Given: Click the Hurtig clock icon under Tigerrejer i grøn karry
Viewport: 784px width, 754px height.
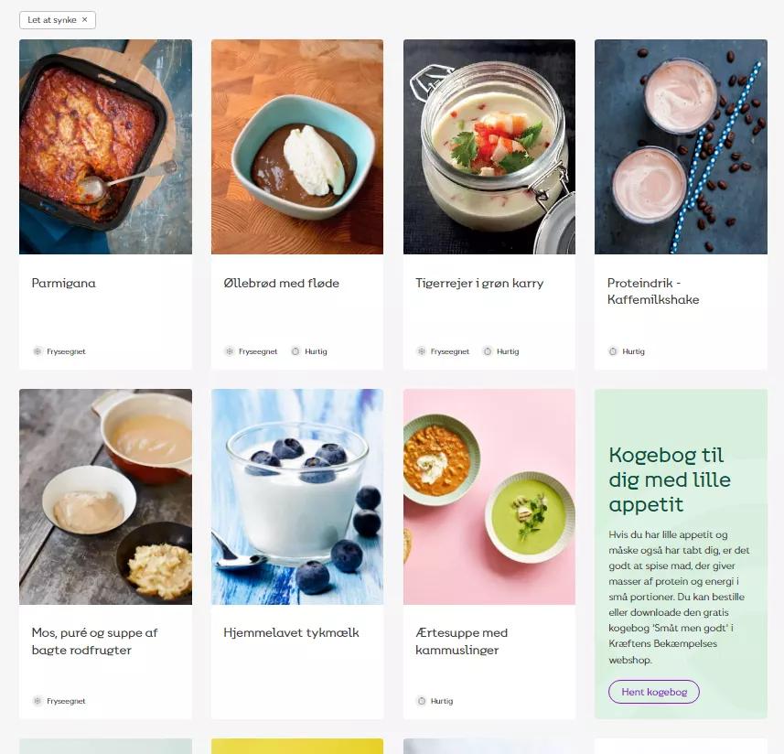Looking at the screenshot, I should point(488,351).
